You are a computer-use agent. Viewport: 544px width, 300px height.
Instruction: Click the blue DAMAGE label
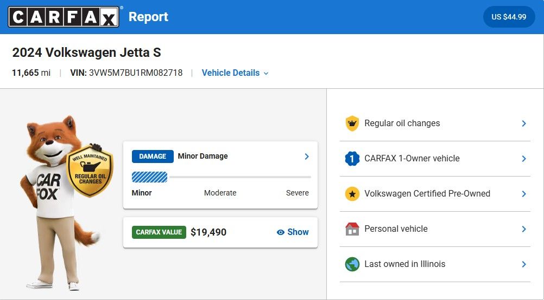point(153,156)
